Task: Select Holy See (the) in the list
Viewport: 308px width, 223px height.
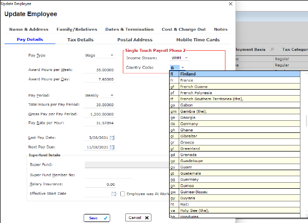Action: 235,210
